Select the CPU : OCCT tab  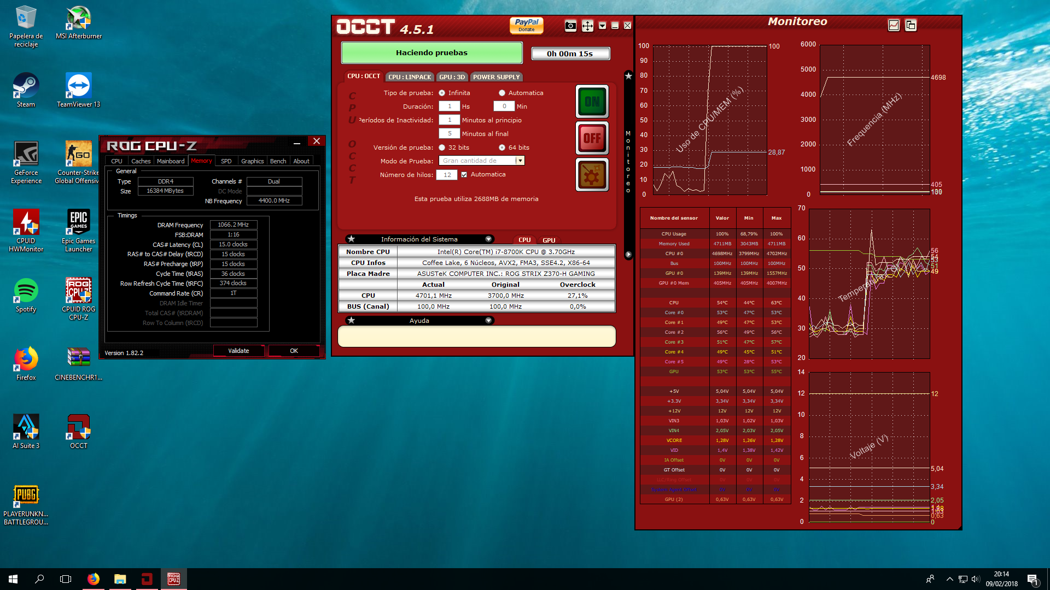(x=363, y=76)
